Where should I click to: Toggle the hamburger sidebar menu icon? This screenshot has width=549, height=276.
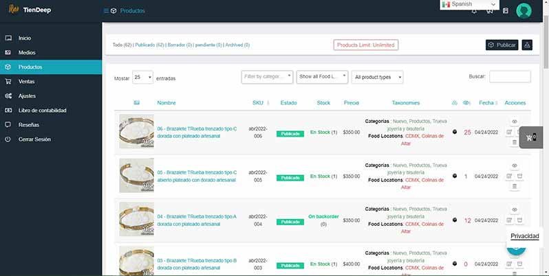106,11
